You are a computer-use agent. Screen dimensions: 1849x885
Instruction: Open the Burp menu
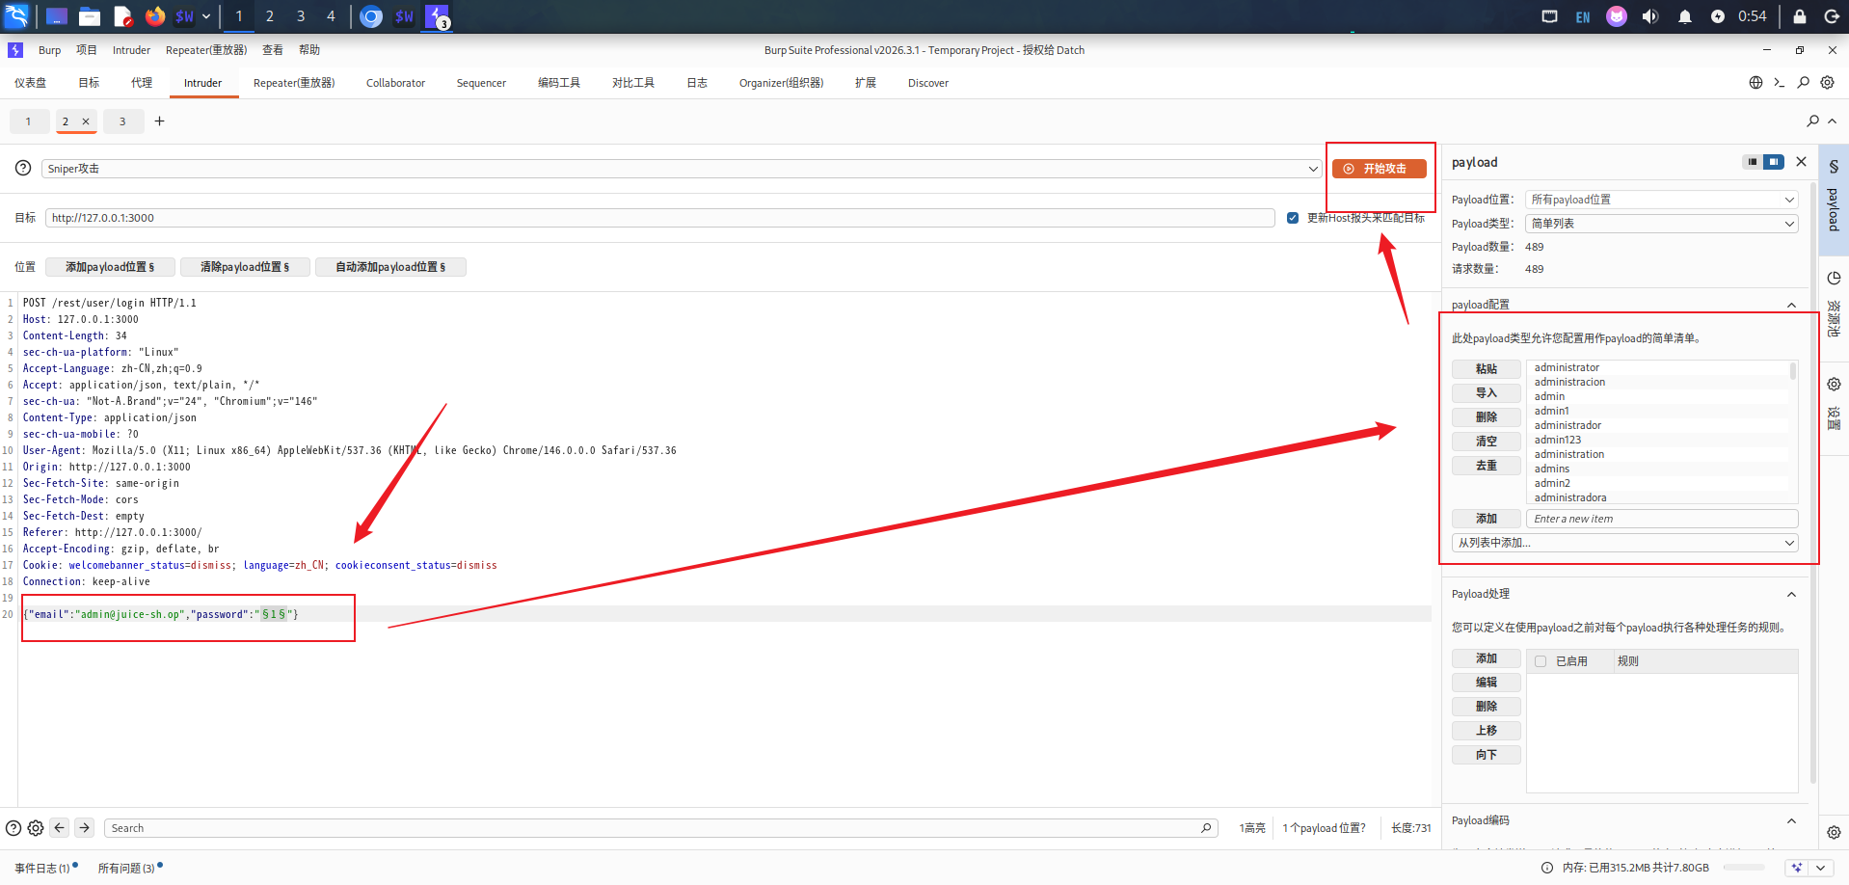point(49,50)
